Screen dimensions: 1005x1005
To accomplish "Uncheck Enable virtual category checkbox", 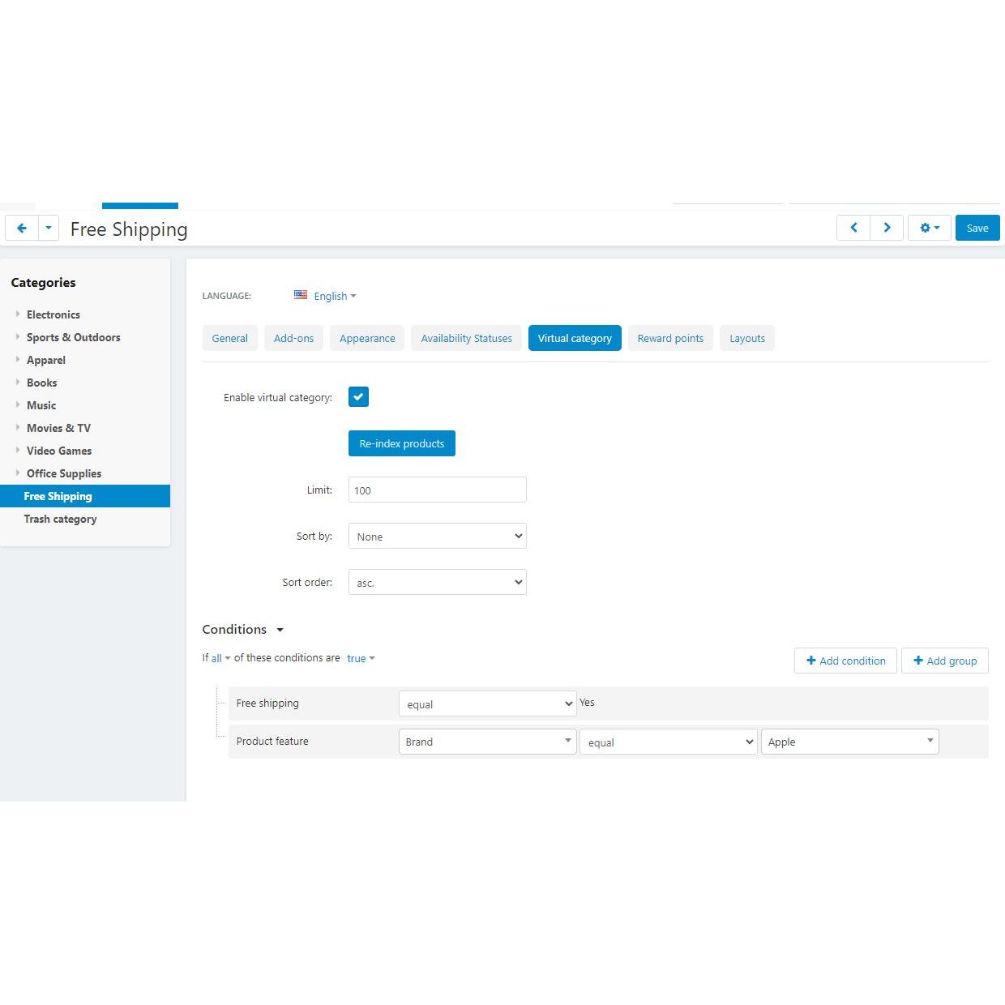I will pyautogui.click(x=358, y=397).
